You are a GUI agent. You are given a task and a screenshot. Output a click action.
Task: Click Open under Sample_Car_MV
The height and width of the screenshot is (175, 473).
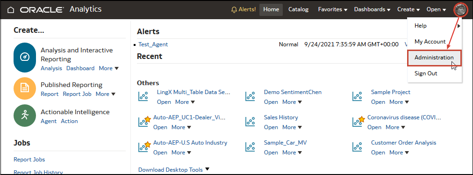pyautogui.click(x=271, y=153)
